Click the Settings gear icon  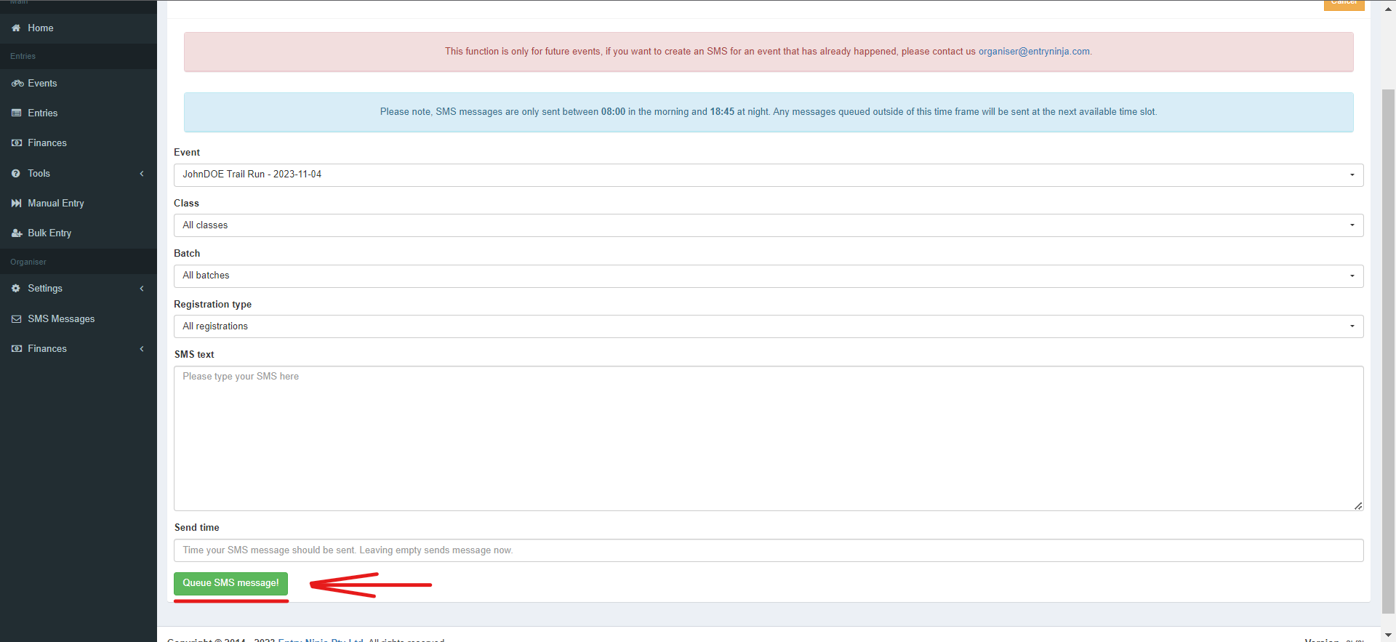point(16,288)
